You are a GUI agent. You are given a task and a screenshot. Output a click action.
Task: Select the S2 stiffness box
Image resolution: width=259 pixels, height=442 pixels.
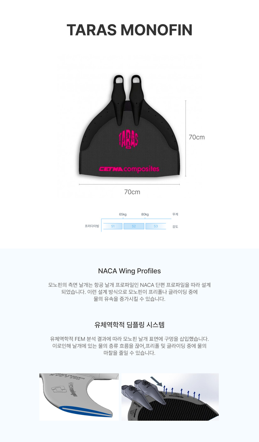[134, 226]
